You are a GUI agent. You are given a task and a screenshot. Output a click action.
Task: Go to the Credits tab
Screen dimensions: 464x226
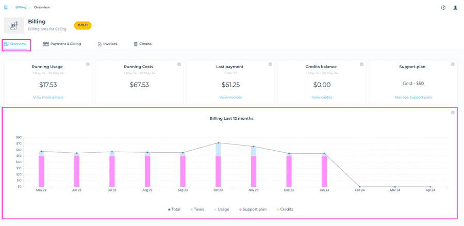click(x=142, y=44)
